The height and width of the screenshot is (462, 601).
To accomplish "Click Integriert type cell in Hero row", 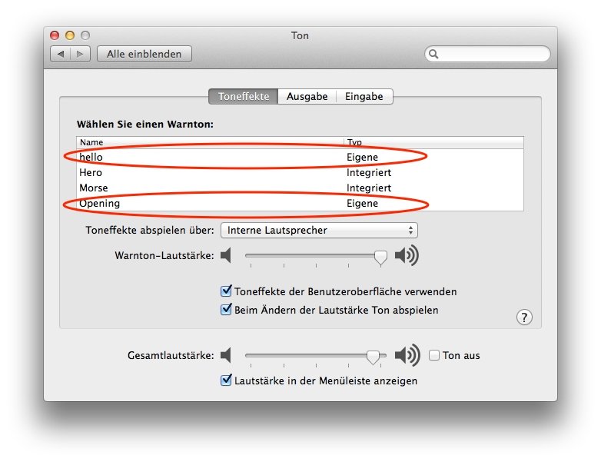I will point(369,172).
